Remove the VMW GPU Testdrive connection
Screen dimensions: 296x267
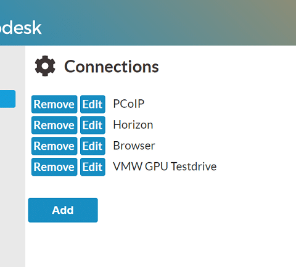tap(54, 167)
